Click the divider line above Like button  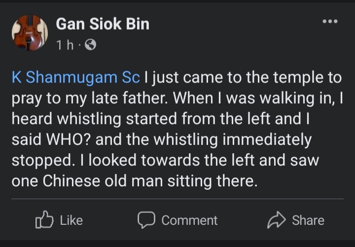click(x=177, y=199)
